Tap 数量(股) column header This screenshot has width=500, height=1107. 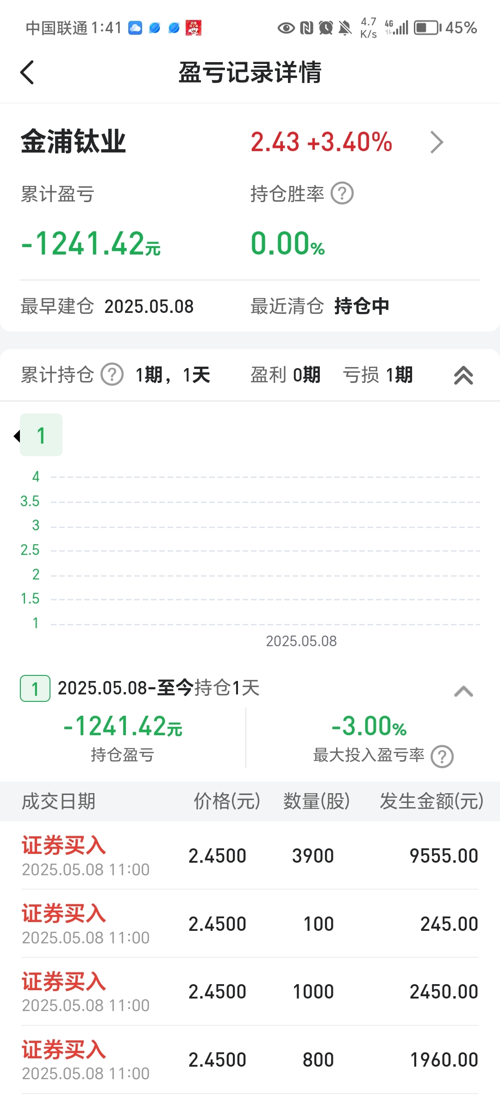click(x=317, y=801)
